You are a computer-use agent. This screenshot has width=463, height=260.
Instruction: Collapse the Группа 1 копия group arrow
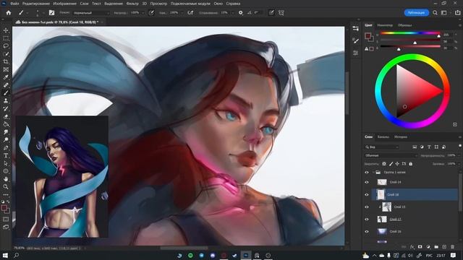pos(373,172)
